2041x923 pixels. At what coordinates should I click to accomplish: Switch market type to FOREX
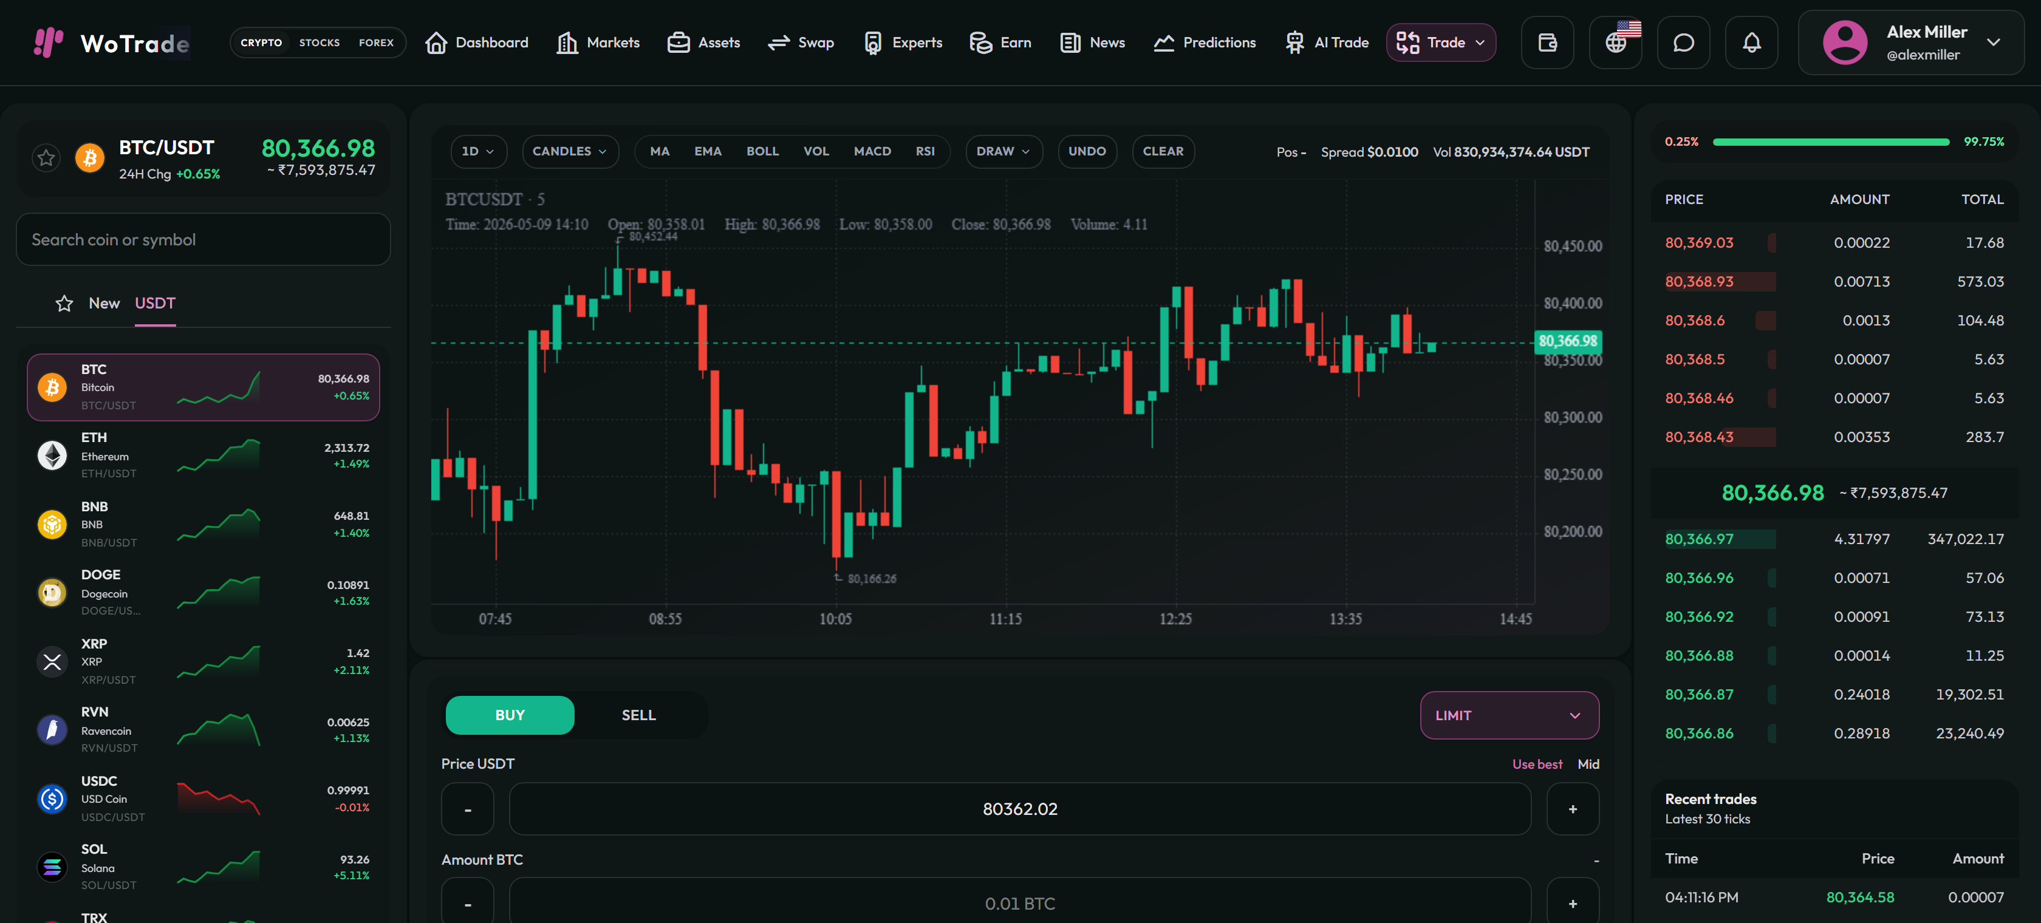pos(377,43)
